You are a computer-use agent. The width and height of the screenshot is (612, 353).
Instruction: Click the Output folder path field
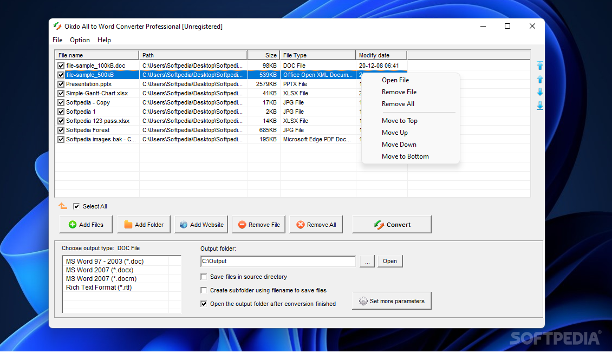pyautogui.click(x=278, y=261)
